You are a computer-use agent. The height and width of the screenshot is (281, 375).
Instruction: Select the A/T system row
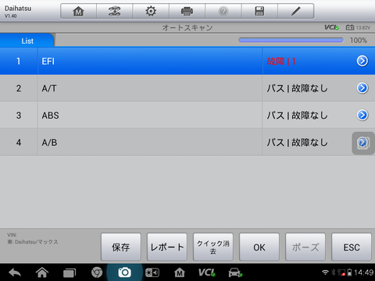click(x=187, y=88)
